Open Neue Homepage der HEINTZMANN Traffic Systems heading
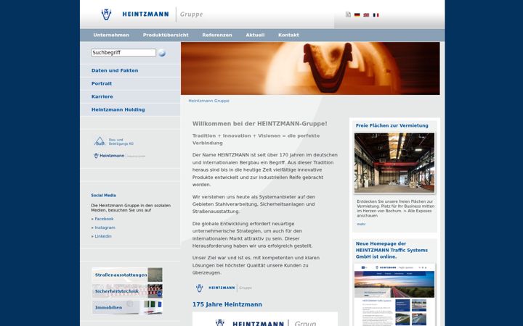Image resolution: width=523 pixels, height=326 pixels. click(x=392, y=250)
